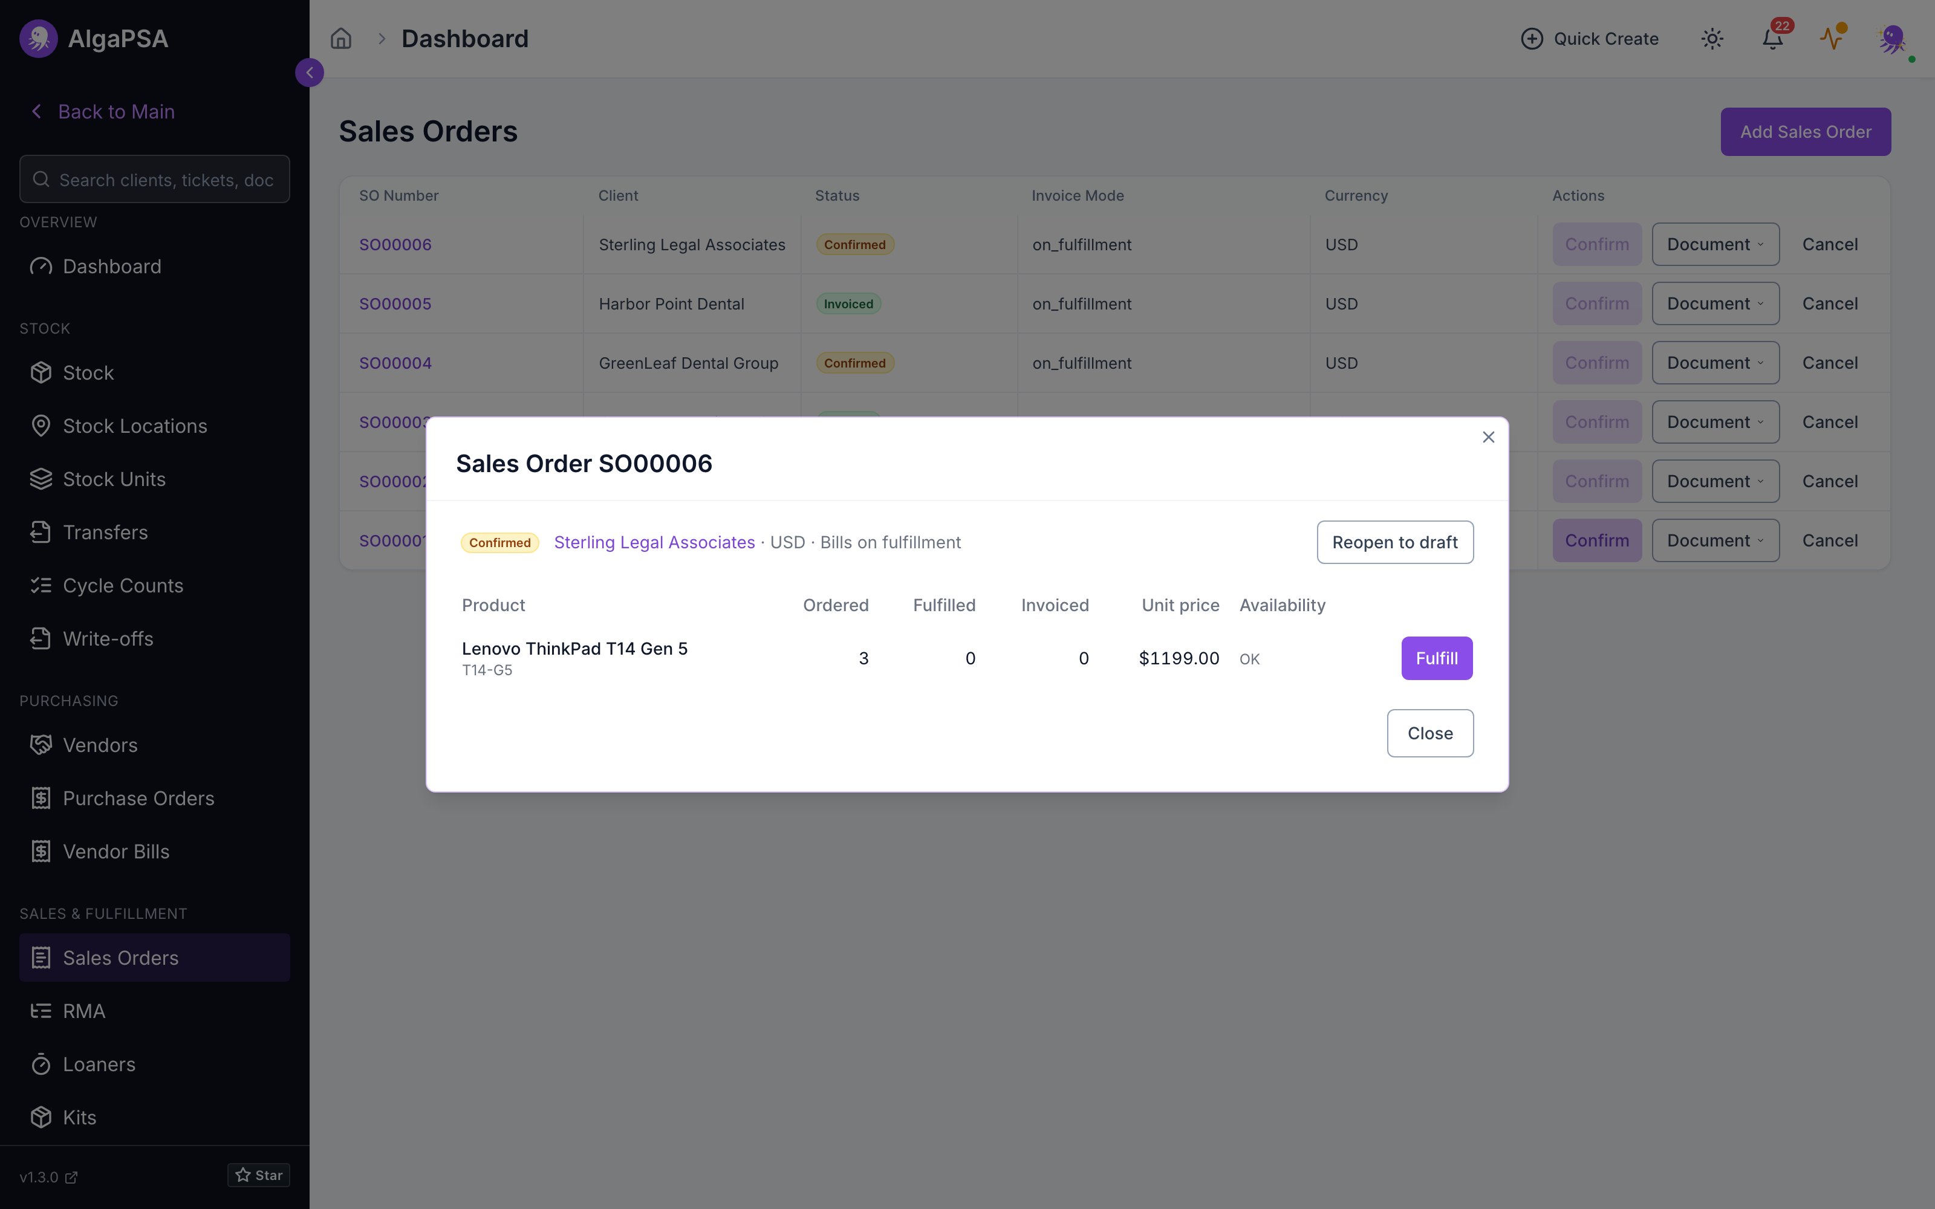Click the Add Sales Order button
1935x1209 pixels.
coord(1806,132)
